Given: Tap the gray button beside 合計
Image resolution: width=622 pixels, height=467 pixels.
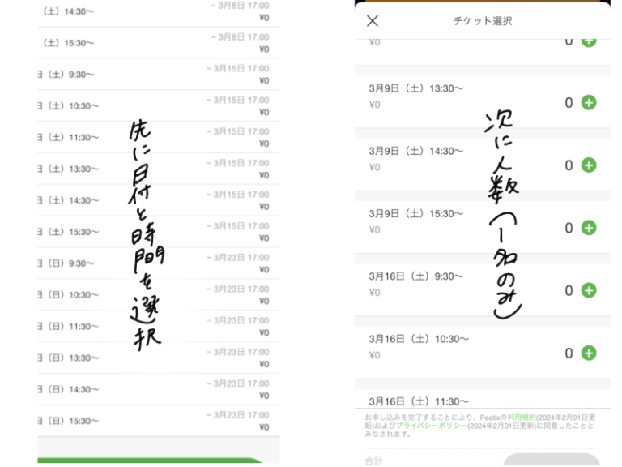Looking at the screenshot, I should click(551, 461).
